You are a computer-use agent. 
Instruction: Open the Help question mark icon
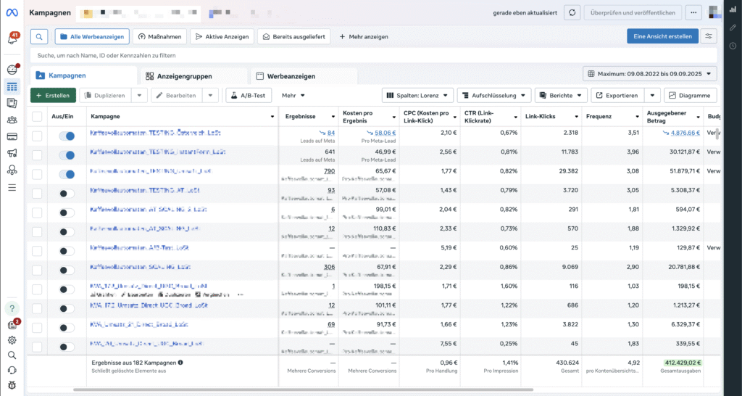[12, 308]
